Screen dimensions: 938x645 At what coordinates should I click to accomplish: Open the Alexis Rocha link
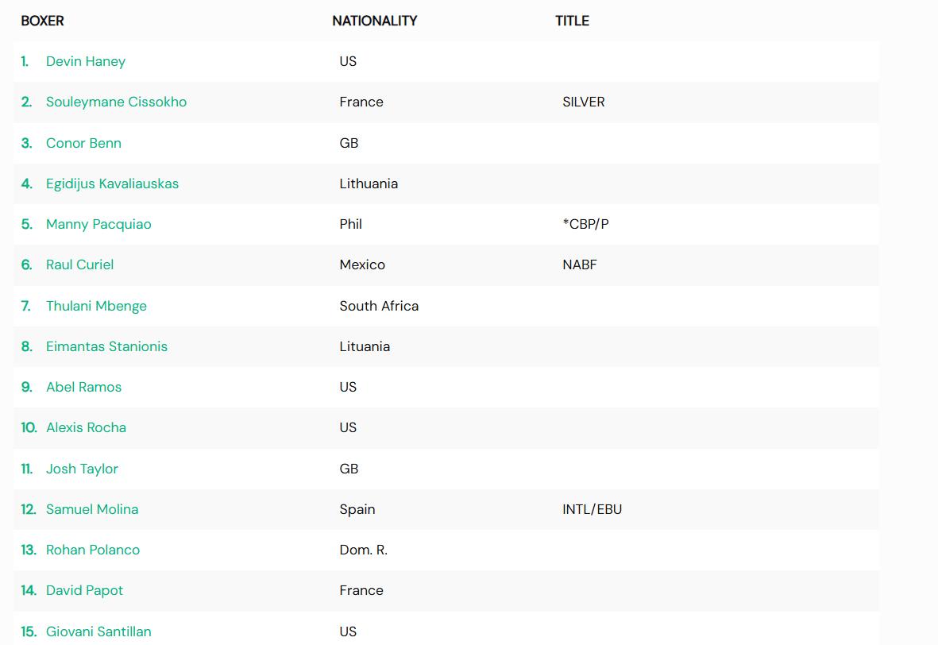click(86, 428)
